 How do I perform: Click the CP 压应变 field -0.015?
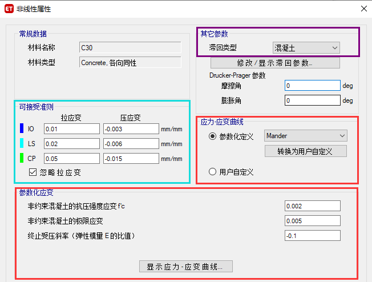pyautogui.click(x=131, y=158)
